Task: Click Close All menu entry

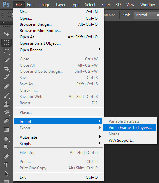Action: coord(58,65)
